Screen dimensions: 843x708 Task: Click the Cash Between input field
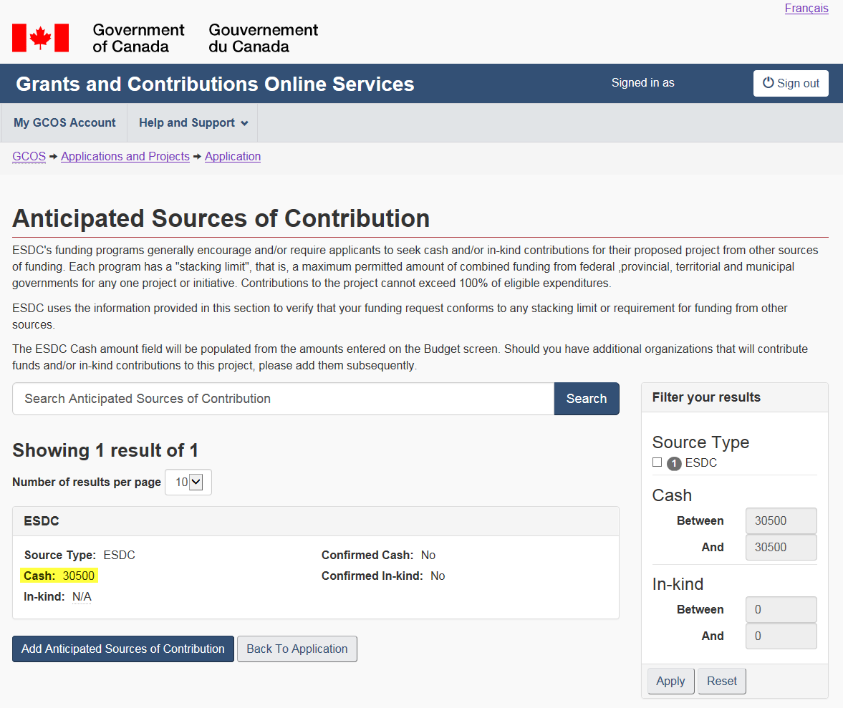coord(781,521)
